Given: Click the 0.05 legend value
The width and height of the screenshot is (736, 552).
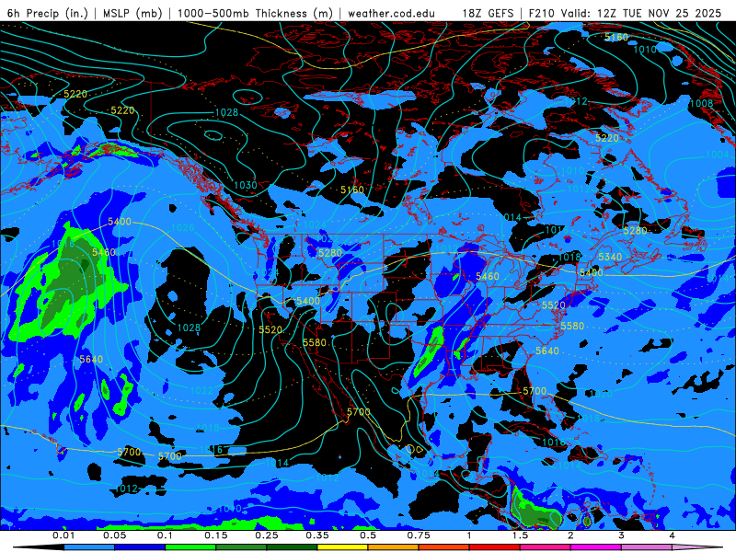Looking at the screenshot, I should coord(114,535).
